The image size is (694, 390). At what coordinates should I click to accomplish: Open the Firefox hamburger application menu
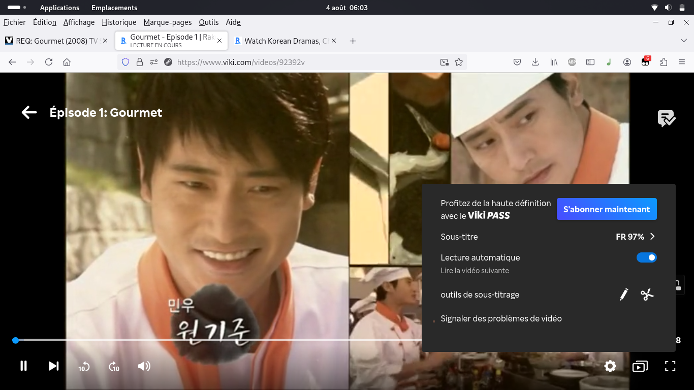tap(682, 62)
